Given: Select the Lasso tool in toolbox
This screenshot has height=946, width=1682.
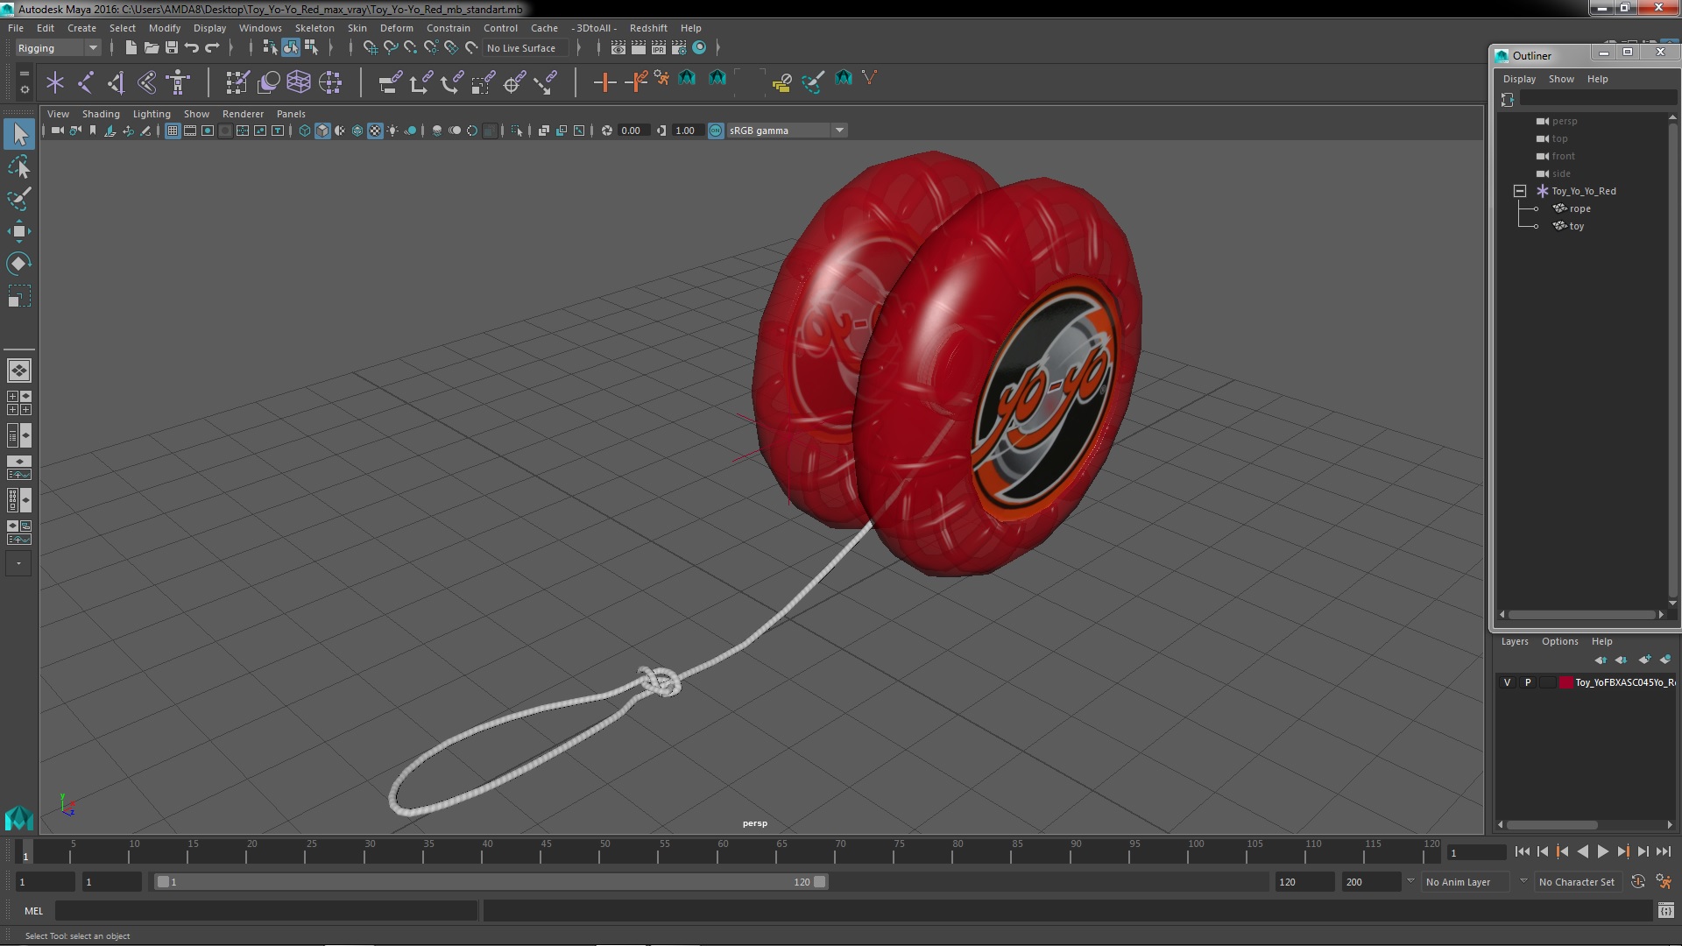Looking at the screenshot, I should point(18,166).
